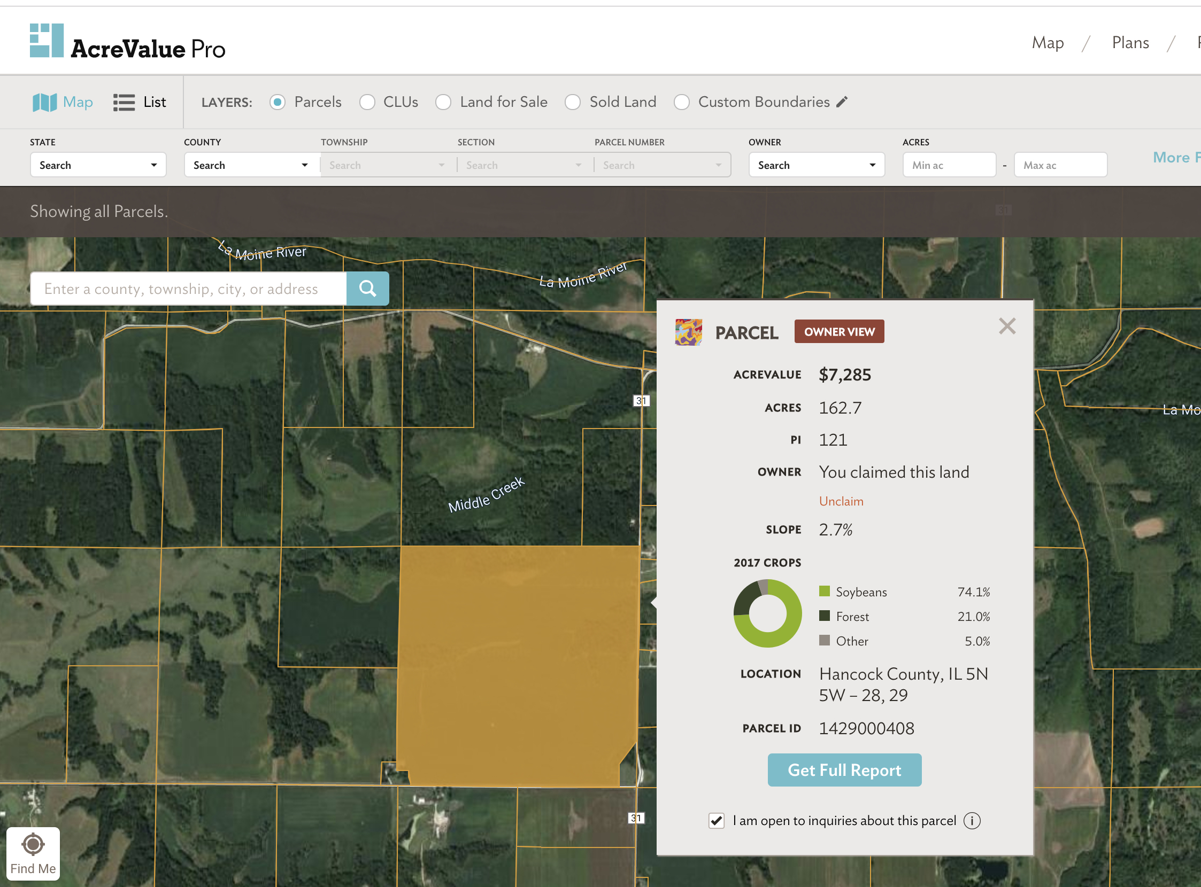Click the AcreValue Pro logo icon
This screenshot has width=1201, height=887.
[x=47, y=41]
